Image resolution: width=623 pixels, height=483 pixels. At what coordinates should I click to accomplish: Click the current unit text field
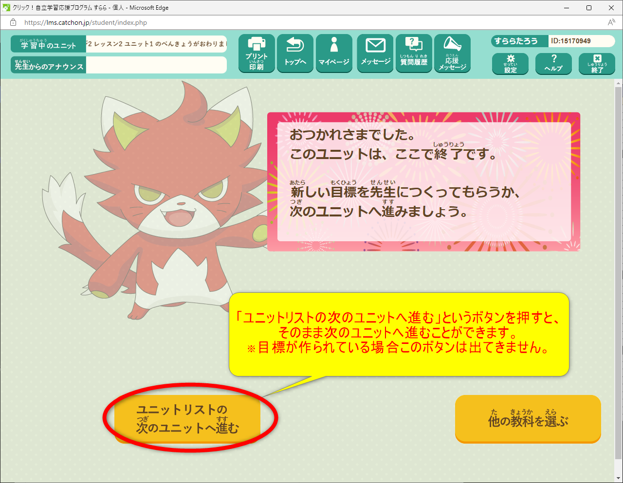(156, 44)
